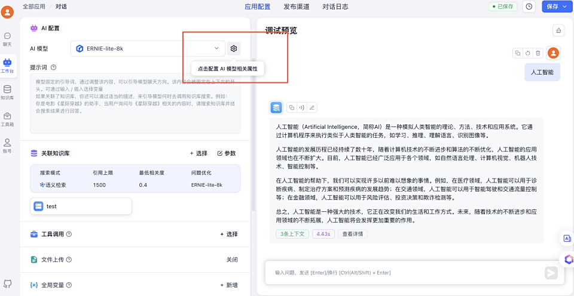The image size is (574, 296).
Task: Click the knowledge base AI avatar icon
Action: (x=276, y=107)
